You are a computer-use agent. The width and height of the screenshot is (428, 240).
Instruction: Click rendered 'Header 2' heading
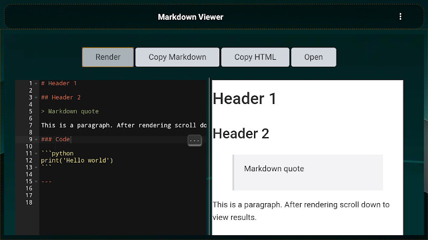tap(241, 134)
